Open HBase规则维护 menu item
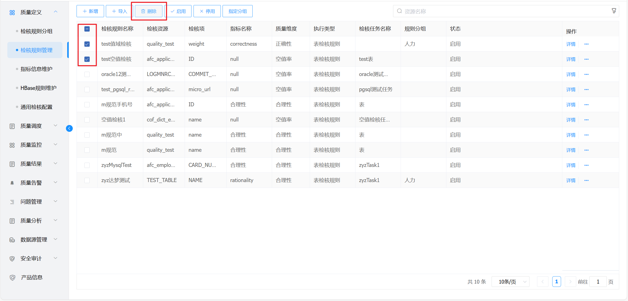 coord(38,88)
